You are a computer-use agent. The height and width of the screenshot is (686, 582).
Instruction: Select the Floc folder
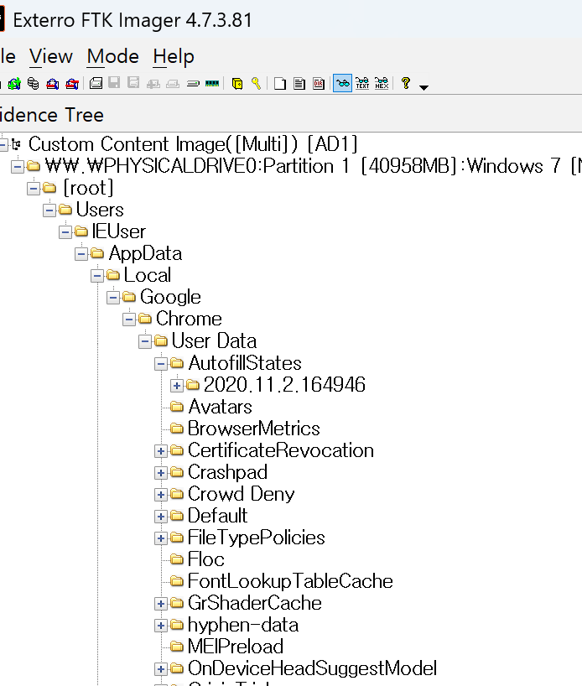[x=206, y=559]
